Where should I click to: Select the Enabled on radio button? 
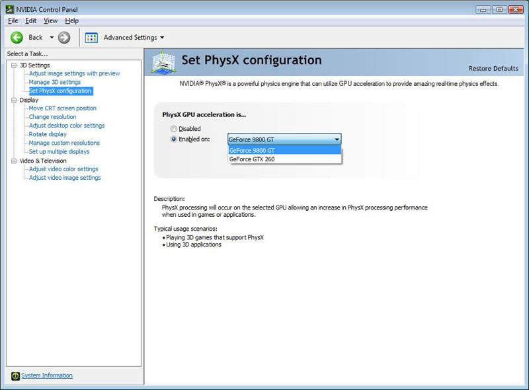173,139
